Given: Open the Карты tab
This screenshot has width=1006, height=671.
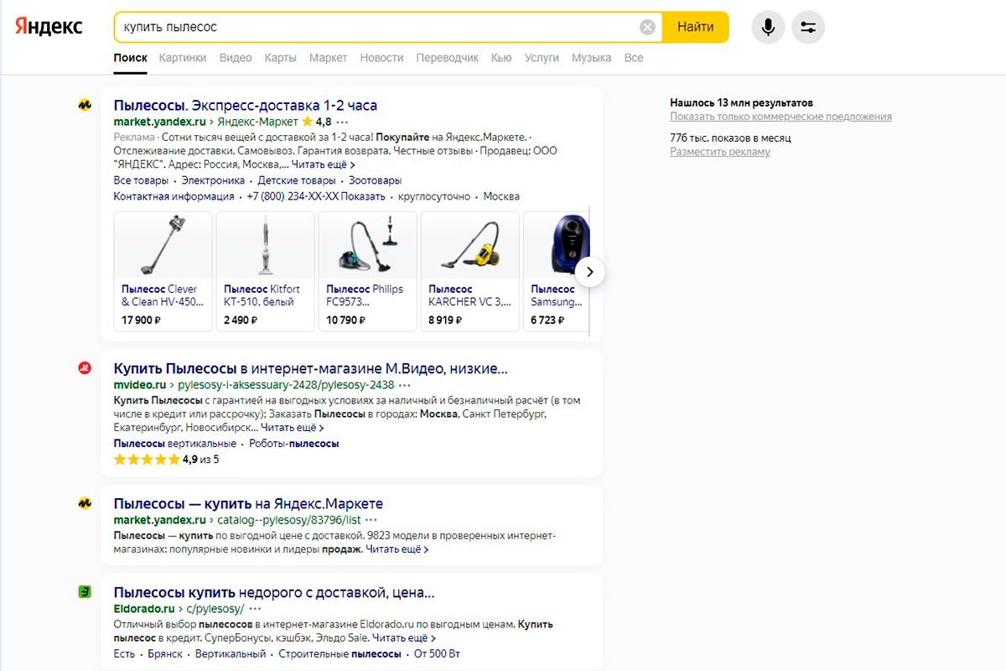Looking at the screenshot, I should (x=280, y=58).
